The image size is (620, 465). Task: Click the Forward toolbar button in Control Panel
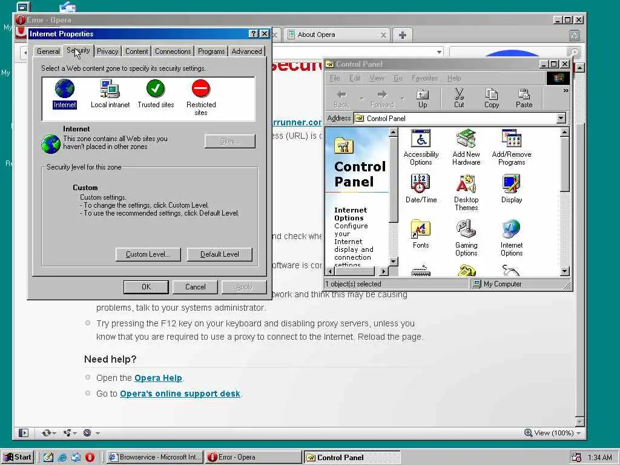(x=382, y=98)
